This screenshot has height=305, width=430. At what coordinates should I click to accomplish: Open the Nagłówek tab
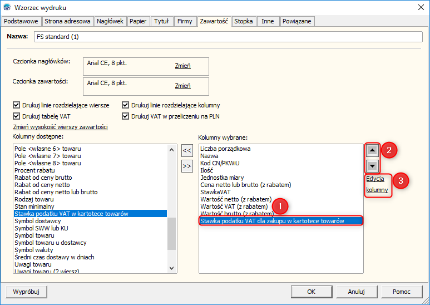click(x=110, y=21)
